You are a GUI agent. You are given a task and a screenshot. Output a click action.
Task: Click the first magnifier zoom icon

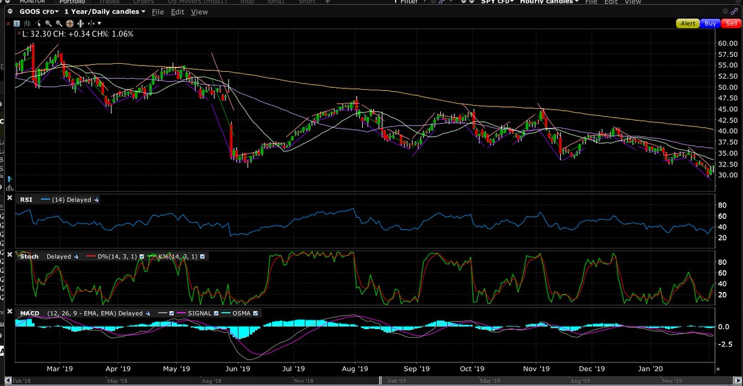click(48, 24)
